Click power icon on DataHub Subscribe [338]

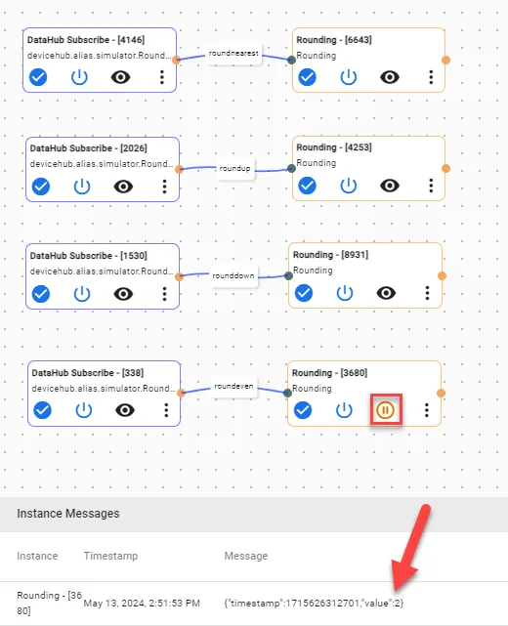(84, 410)
